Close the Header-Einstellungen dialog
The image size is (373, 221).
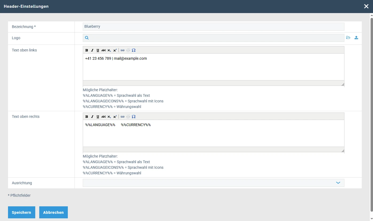coord(366,6)
